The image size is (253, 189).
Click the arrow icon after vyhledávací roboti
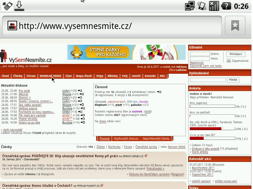pyautogui.click(x=159, y=92)
